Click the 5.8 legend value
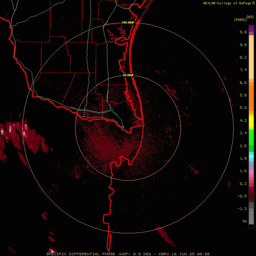Image resolution: width=256 pixels, height=256 pixels. pos(243,95)
